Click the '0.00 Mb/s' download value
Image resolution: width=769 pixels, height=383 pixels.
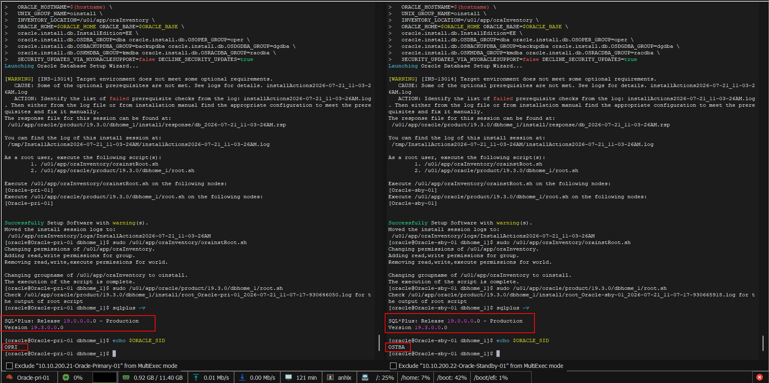click(x=263, y=378)
